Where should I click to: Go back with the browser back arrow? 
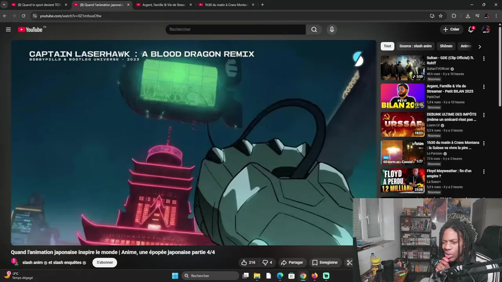[5, 16]
